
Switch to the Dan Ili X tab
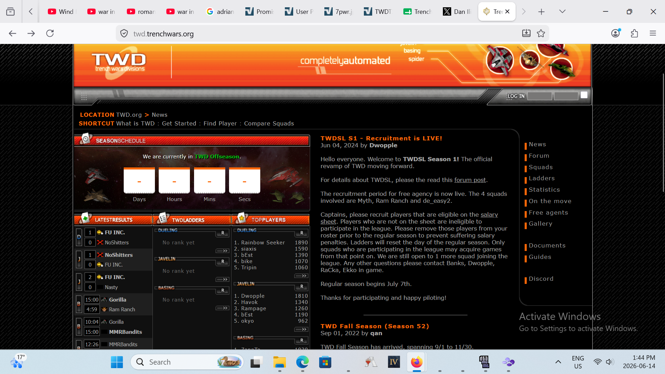tap(457, 11)
